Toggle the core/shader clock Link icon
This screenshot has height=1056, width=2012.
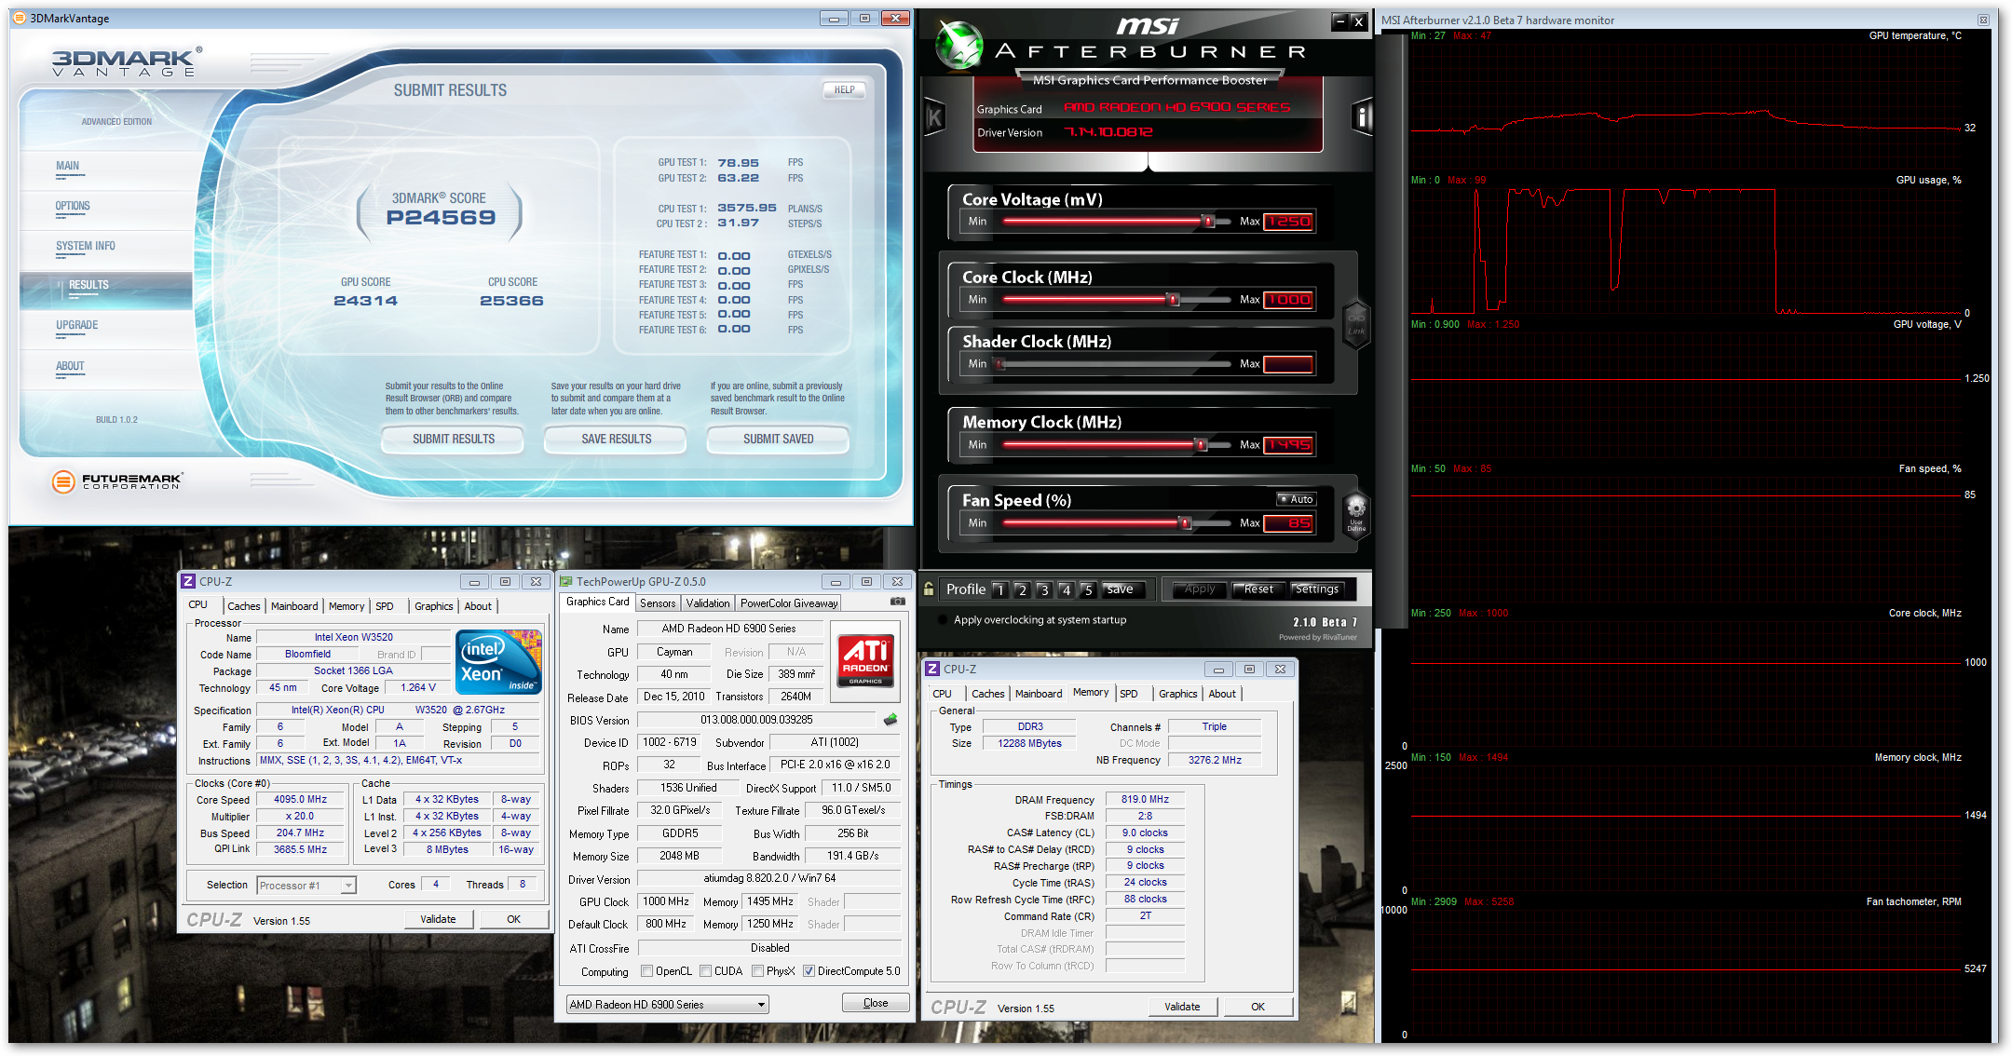click(1356, 323)
